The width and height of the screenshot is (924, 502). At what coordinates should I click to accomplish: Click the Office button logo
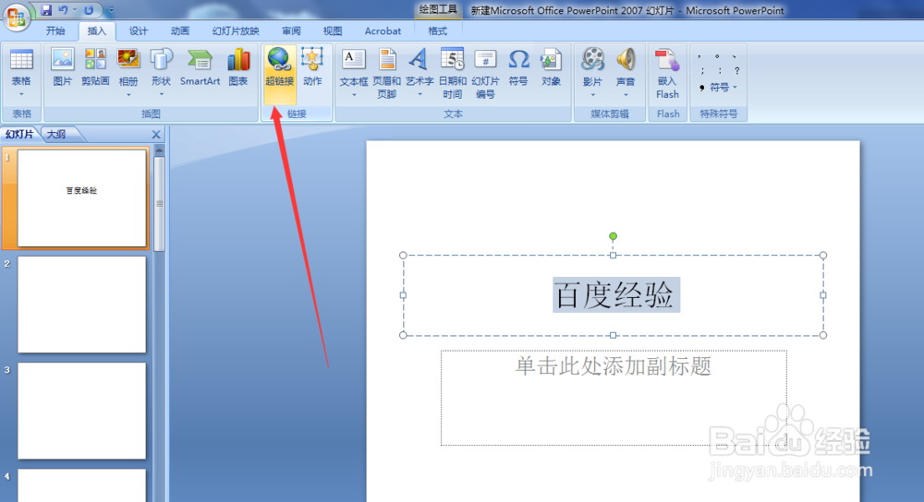(17, 16)
